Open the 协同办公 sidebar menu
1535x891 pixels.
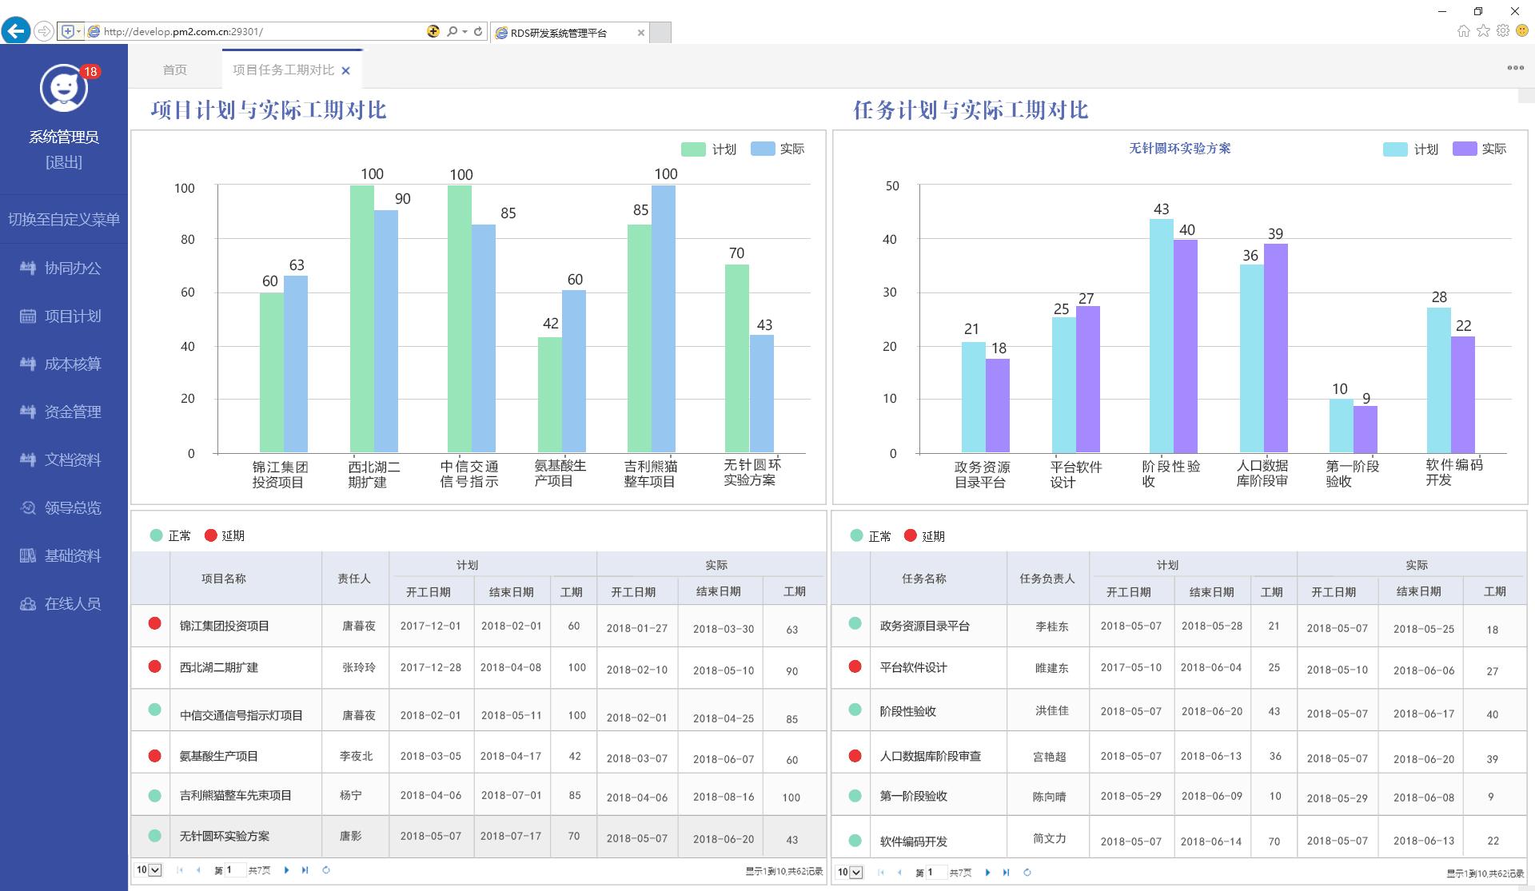coord(72,268)
